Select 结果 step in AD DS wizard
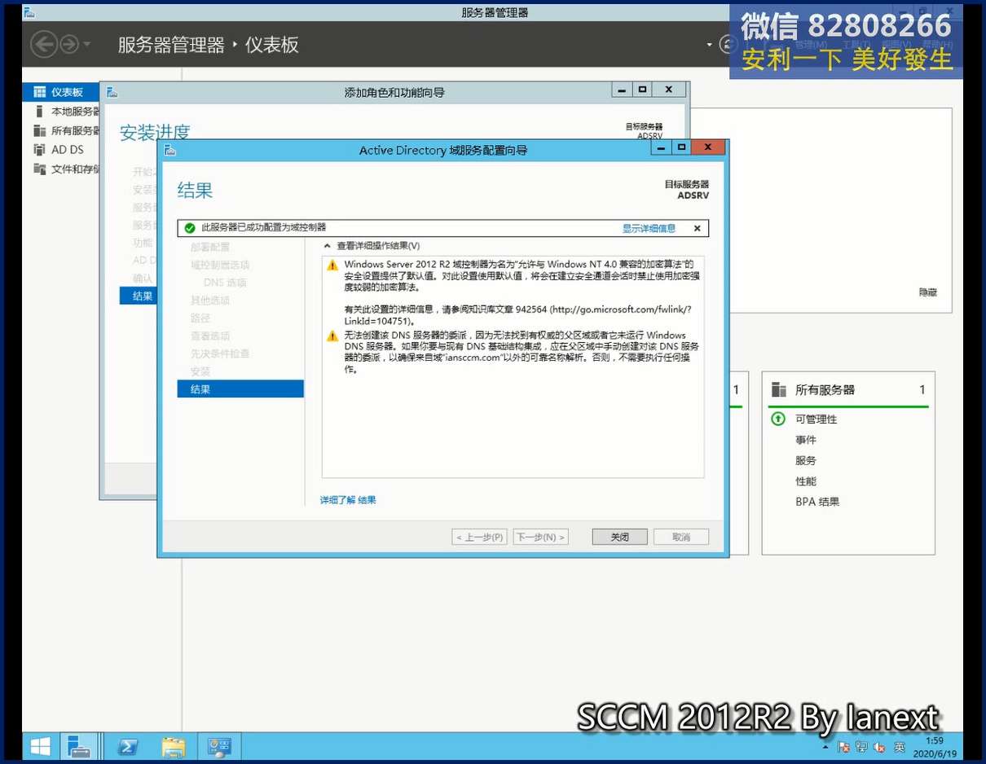The image size is (986, 764). (240, 389)
